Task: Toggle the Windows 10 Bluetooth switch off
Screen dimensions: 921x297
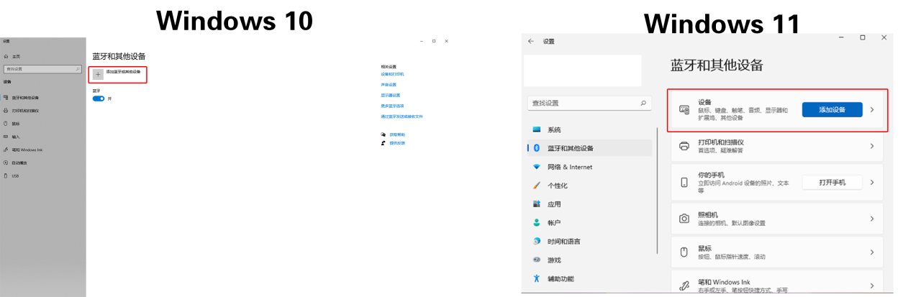Action: (x=99, y=99)
